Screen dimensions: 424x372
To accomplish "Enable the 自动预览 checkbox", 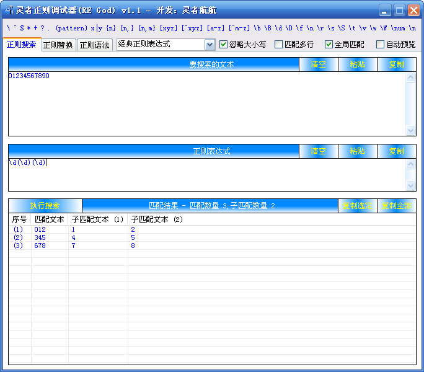I will [x=381, y=45].
